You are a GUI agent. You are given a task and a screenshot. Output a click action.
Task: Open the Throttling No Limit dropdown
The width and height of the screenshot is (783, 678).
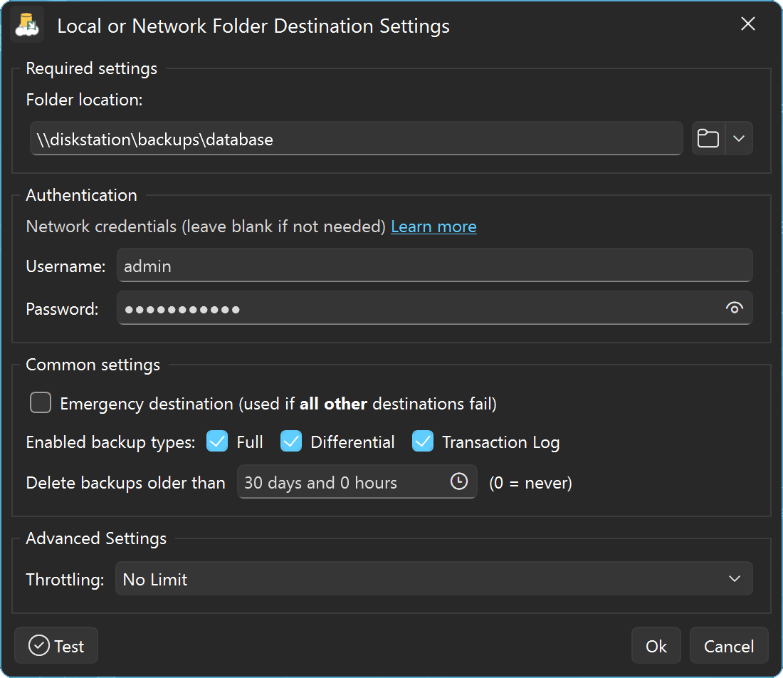433,579
